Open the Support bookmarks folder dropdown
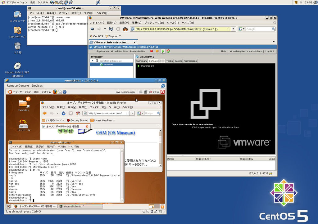The width and height of the screenshot is (318, 224). 113,36
